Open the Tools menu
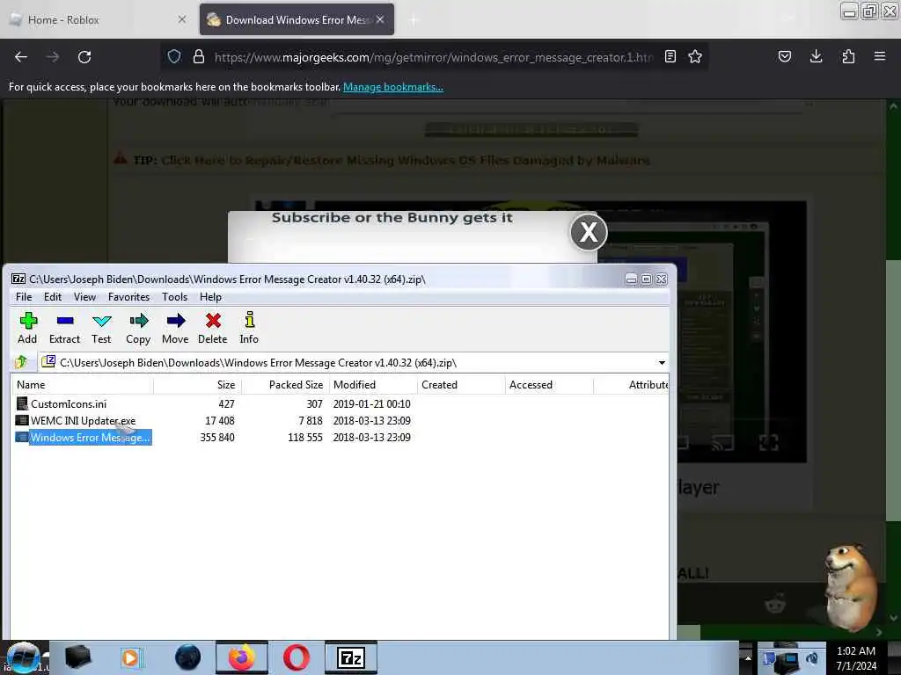 175,297
